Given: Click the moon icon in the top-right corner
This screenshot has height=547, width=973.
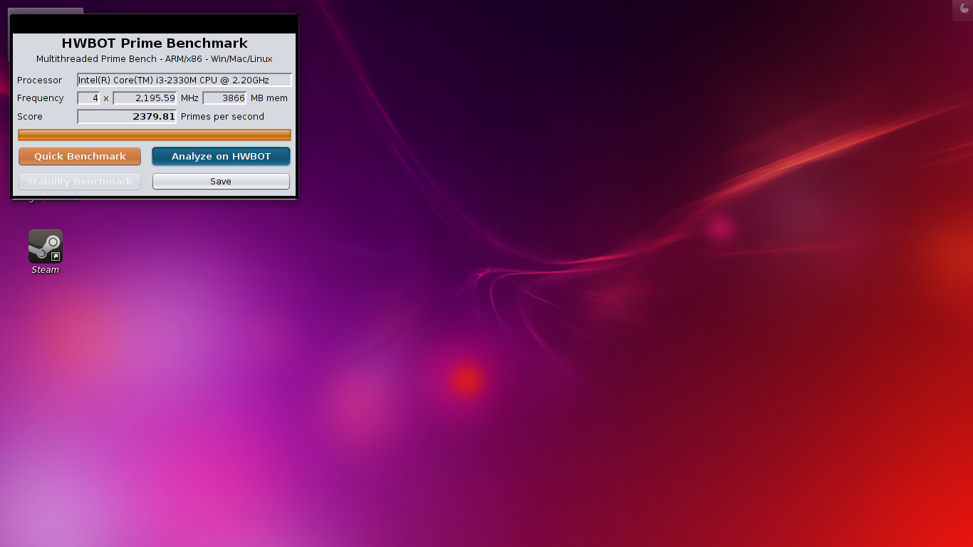Looking at the screenshot, I should click(x=964, y=9).
